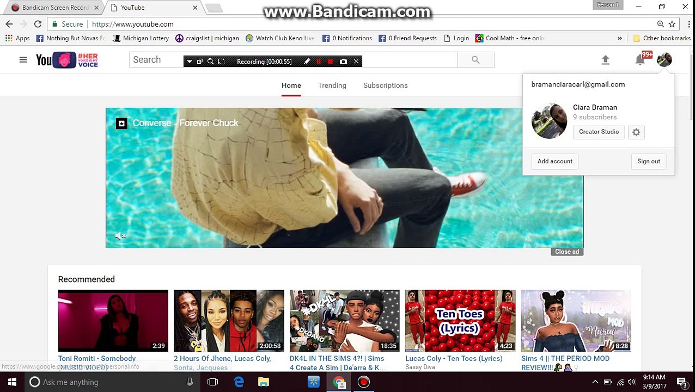Click Bandicam magnifier find-window icon
The height and width of the screenshot is (392, 695).
[x=210, y=62]
